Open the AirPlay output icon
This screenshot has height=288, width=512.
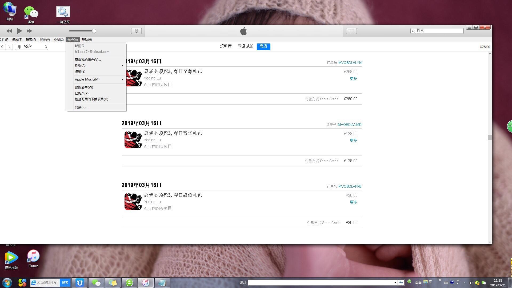tap(136, 31)
